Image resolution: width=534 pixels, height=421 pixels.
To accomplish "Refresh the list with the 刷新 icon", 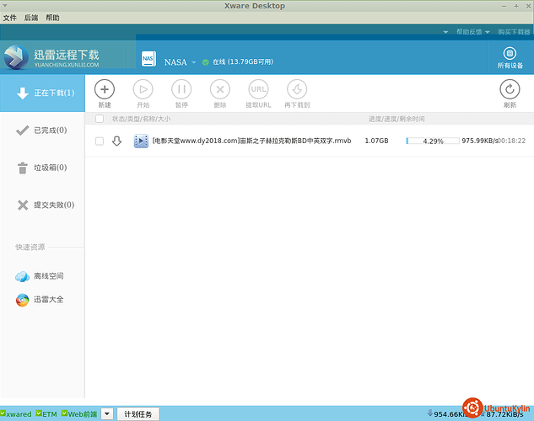I will tap(510, 88).
